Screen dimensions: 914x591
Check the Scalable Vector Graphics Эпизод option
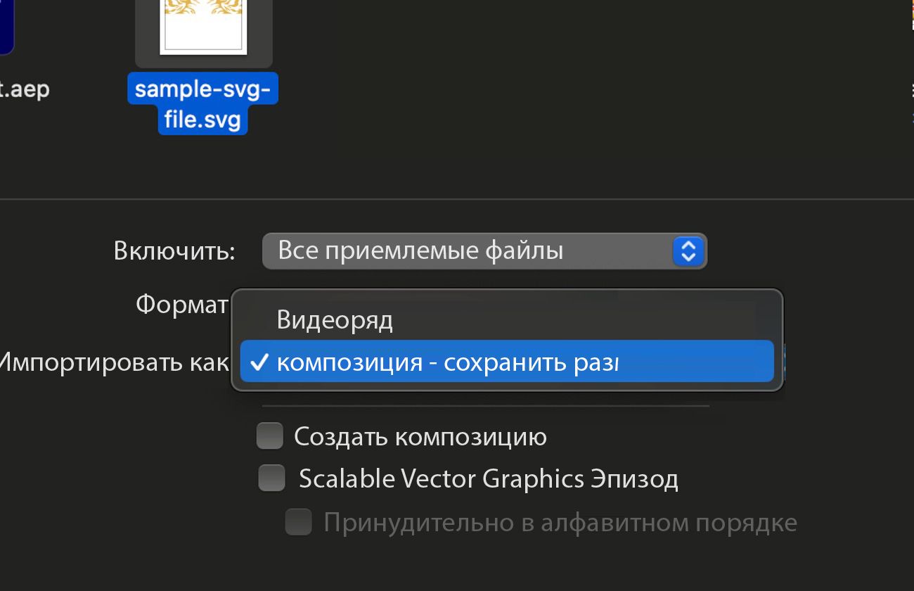[271, 478]
